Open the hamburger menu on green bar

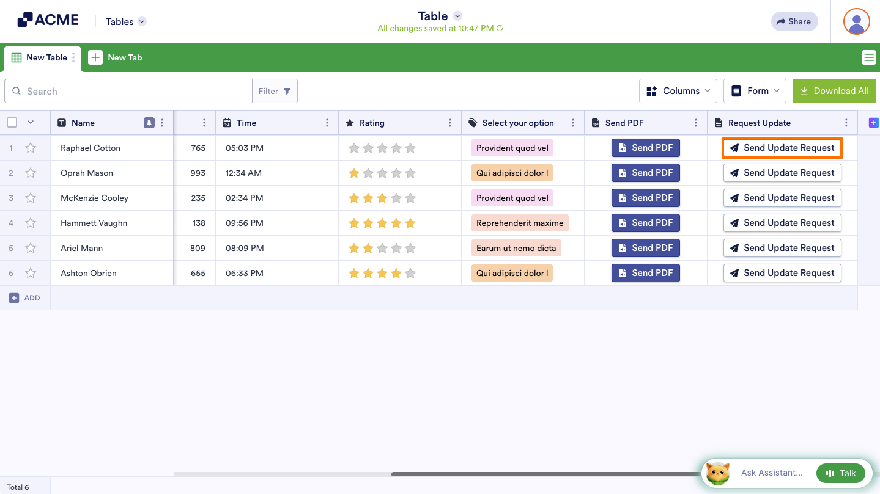[868, 57]
